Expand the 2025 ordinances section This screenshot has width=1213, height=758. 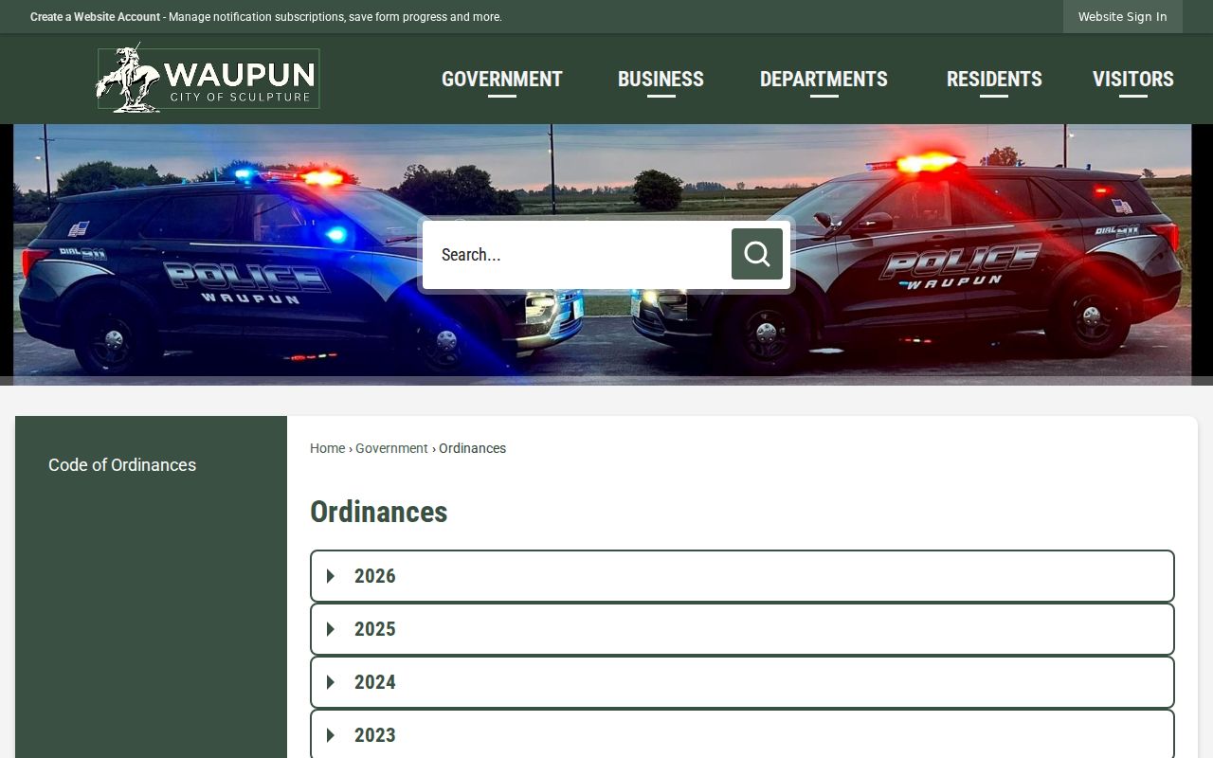tap(742, 629)
